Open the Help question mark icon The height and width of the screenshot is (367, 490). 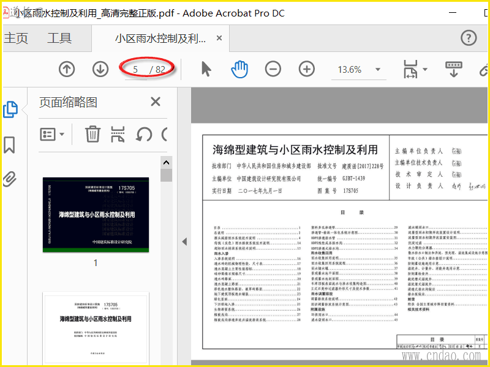coord(469,38)
